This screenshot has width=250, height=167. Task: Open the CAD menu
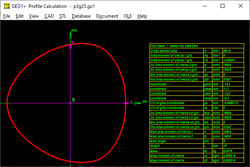(x=49, y=16)
